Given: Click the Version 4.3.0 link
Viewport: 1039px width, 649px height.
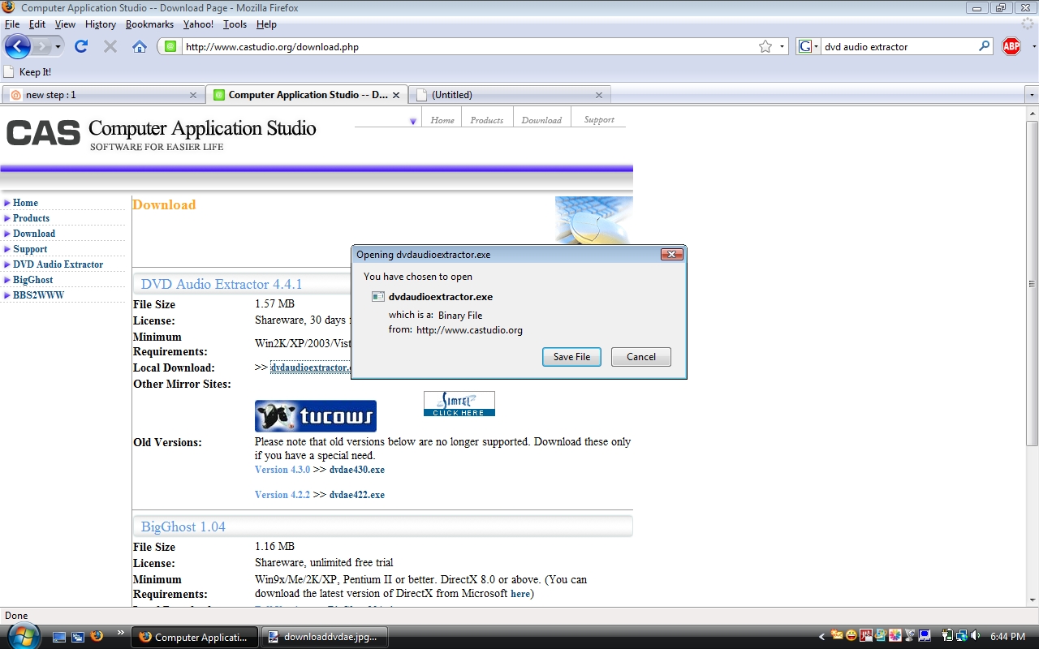Looking at the screenshot, I should point(282,470).
